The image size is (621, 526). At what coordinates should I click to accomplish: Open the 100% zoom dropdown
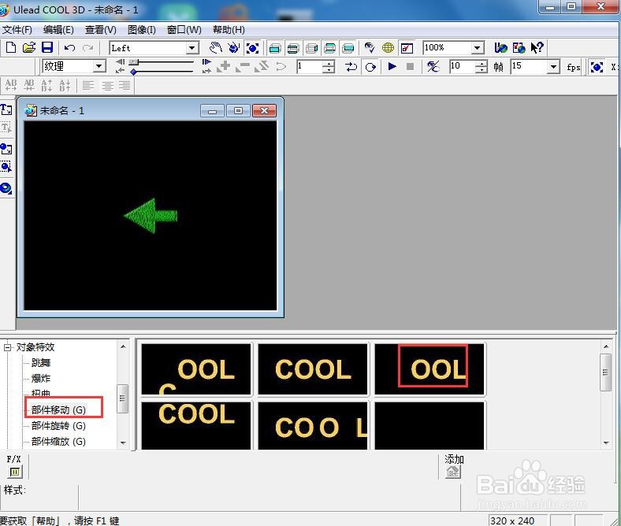click(478, 48)
